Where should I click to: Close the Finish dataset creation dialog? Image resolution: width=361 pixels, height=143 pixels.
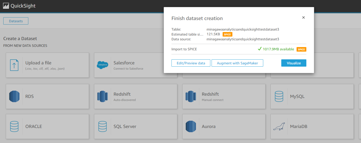coord(303,18)
